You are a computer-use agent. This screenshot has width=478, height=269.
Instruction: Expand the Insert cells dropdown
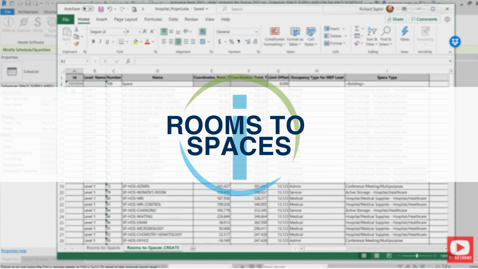coord(344,29)
